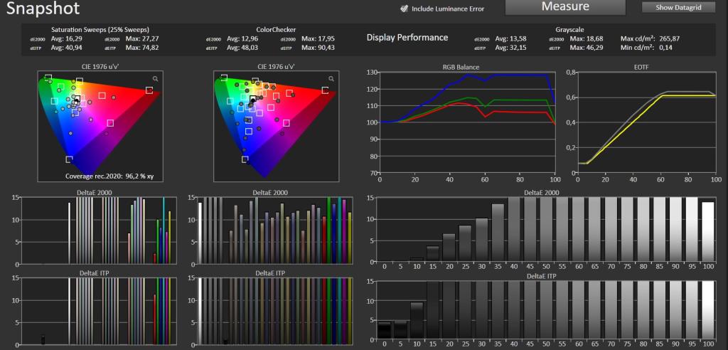This screenshot has height=350, width=728.
Task: Click Saturation Sweeps dE2000 Max: 27,27
Action: click(142, 38)
